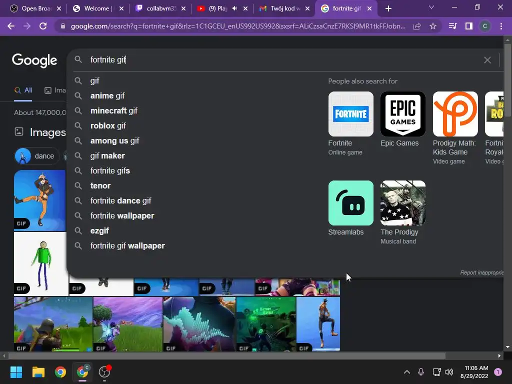Open the green Baldi dancing GIF thumbnail
Image resolution: width=512 pixels, height=384 pixels.
tap(40, 264)
